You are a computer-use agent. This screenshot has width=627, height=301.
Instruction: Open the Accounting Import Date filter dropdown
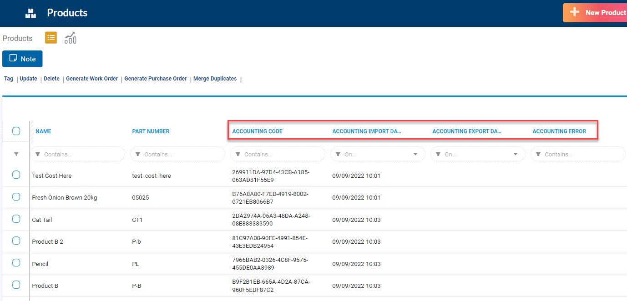point(415,154)
